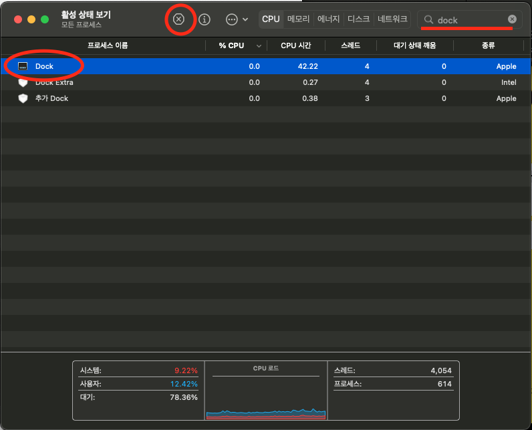Click the 스레드 total 4,054 value
The height and width of the screenshot is (430, 532).
coord(441,370)
